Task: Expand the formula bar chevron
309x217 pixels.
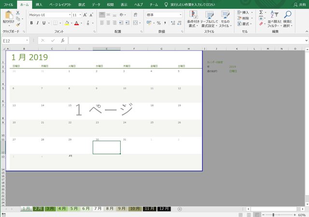Action: coord(307,41)
